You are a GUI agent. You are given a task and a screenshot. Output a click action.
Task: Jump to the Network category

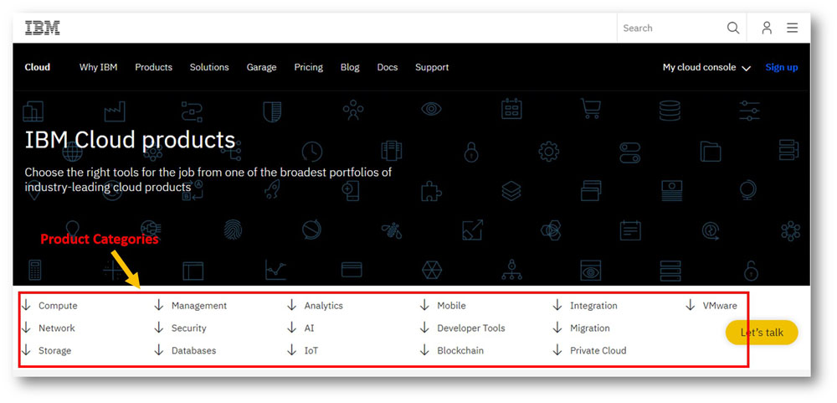coord(57,328)
